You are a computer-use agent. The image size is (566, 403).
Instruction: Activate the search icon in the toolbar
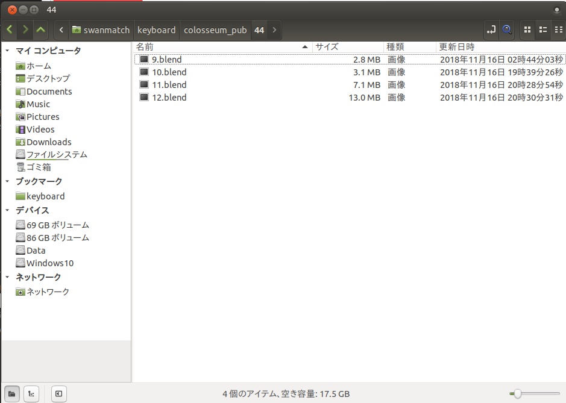[507, 30]
